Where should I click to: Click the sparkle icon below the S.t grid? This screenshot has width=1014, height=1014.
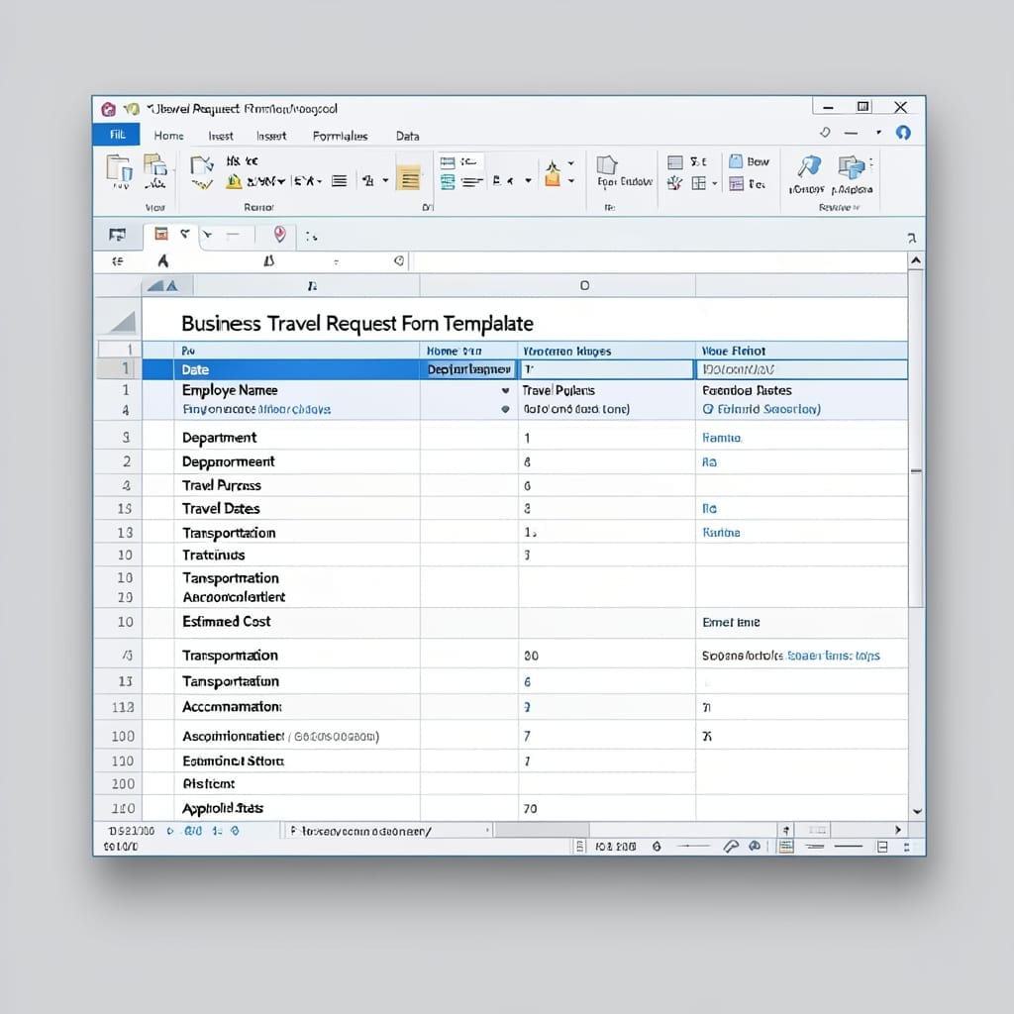(674, 183)
